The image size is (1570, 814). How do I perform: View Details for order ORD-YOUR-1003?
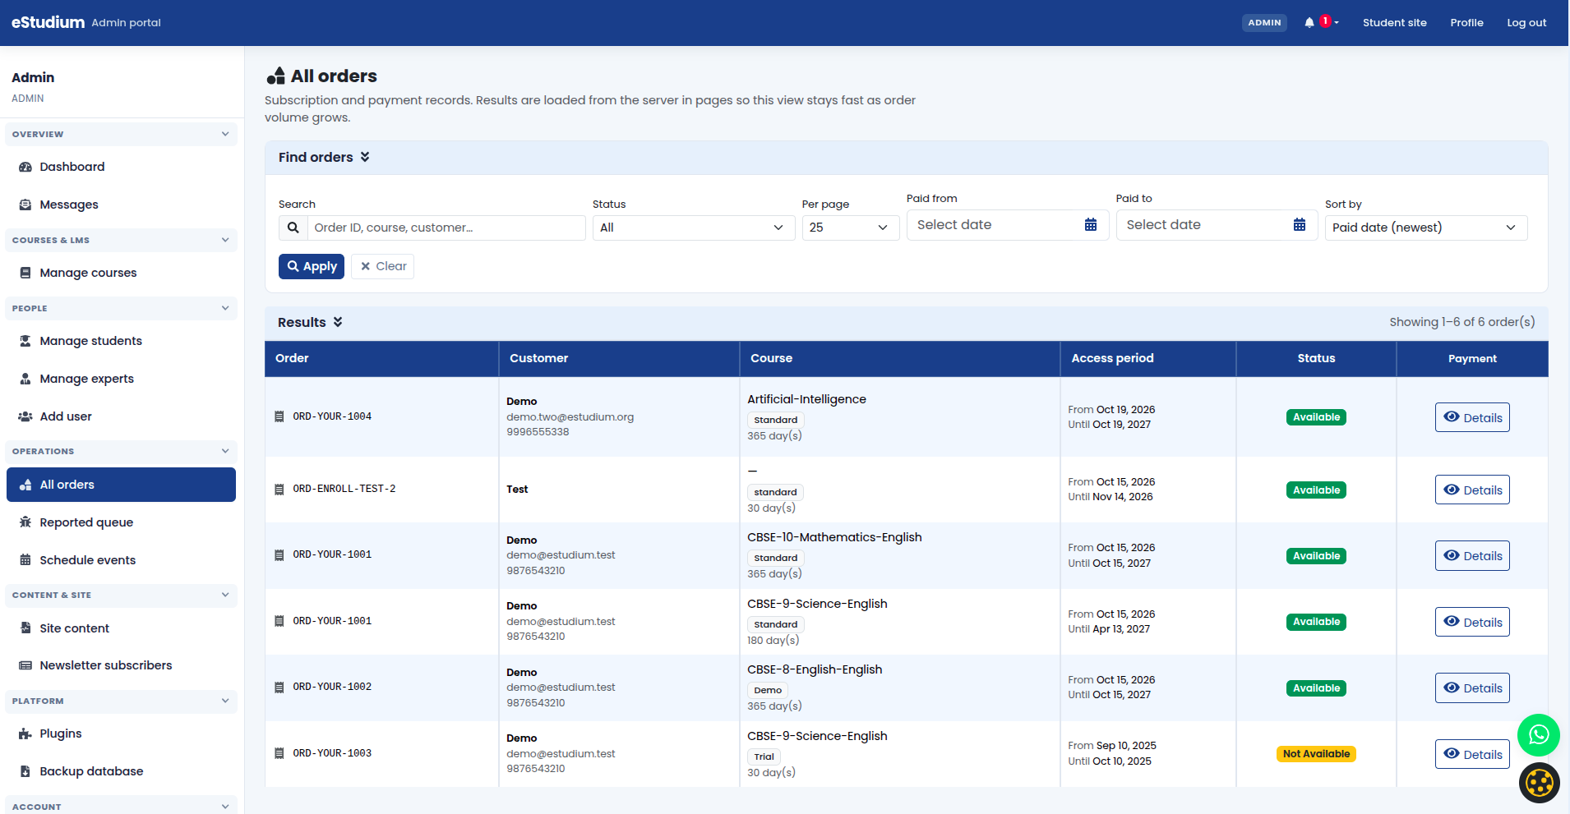coord(1472,754)
